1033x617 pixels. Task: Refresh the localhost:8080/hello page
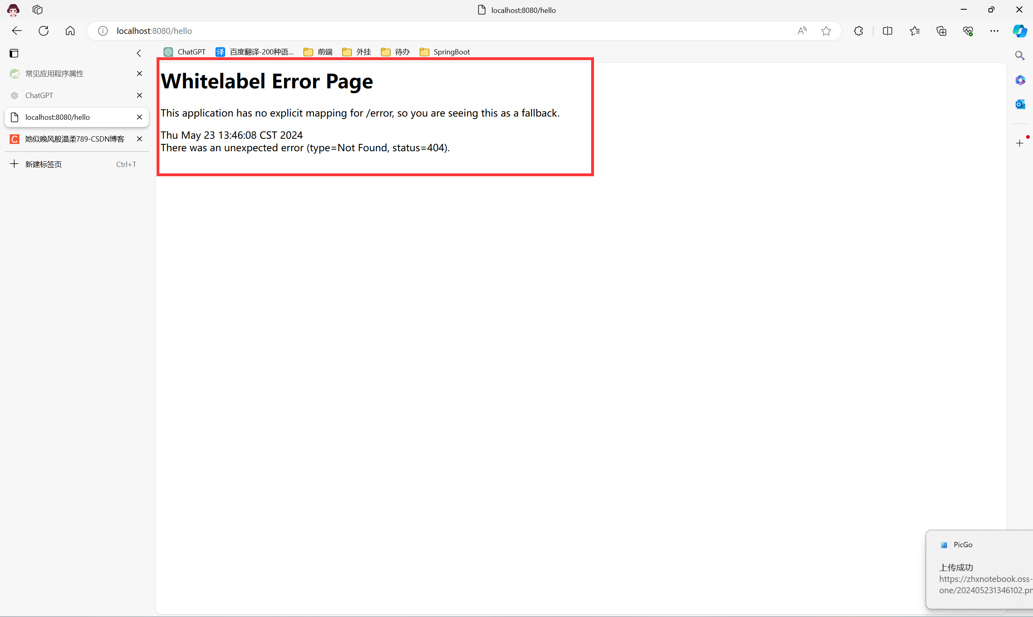(44, 31)
